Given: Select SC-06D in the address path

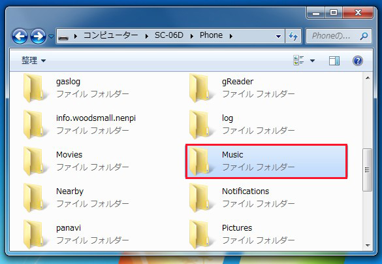Looking at the screenshot, I should (169, 35).
